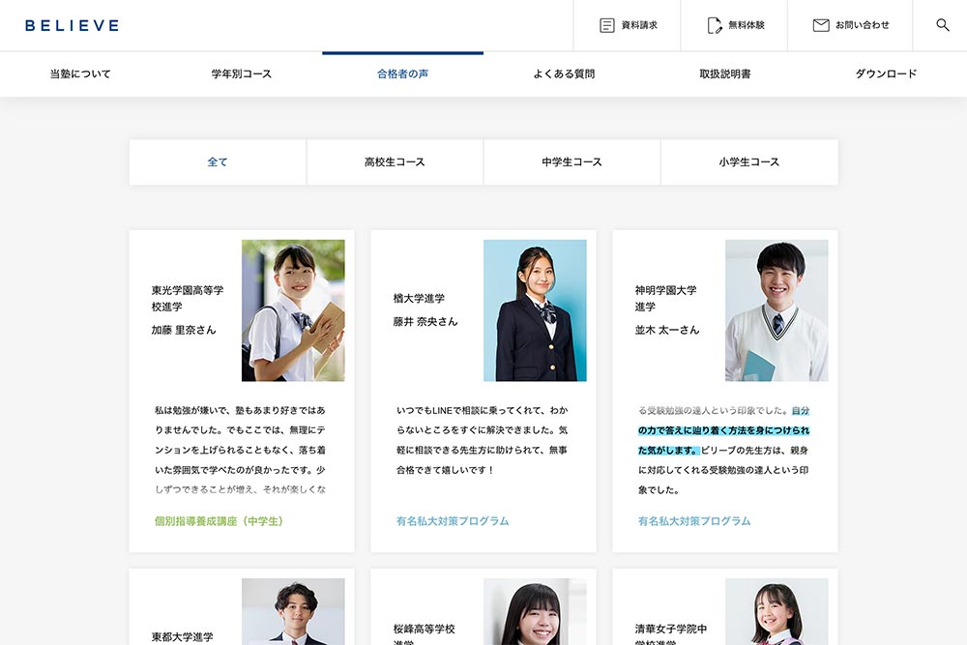Click 並木 太一さん's photo
This screenshot has width=967, height=645.
coord(776,309)
